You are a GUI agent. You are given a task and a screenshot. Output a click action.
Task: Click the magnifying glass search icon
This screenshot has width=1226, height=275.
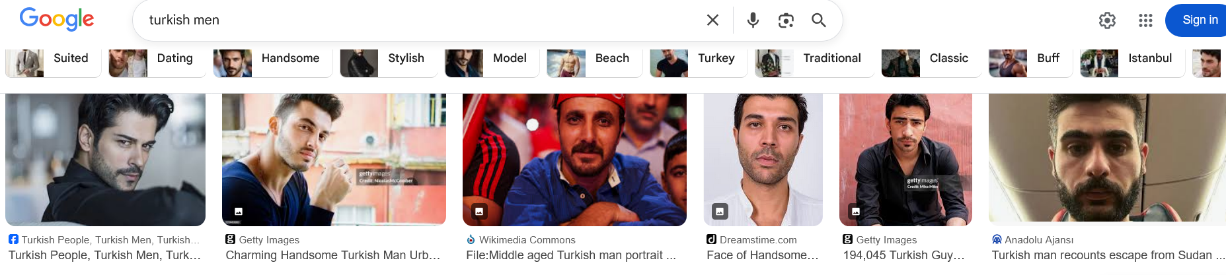[819, 20]
